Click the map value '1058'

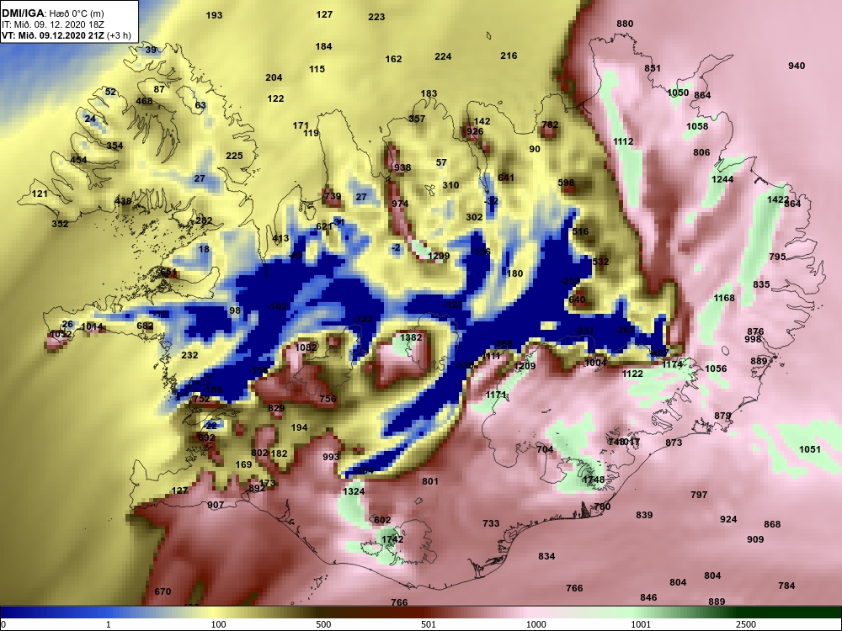coord(697,126)
